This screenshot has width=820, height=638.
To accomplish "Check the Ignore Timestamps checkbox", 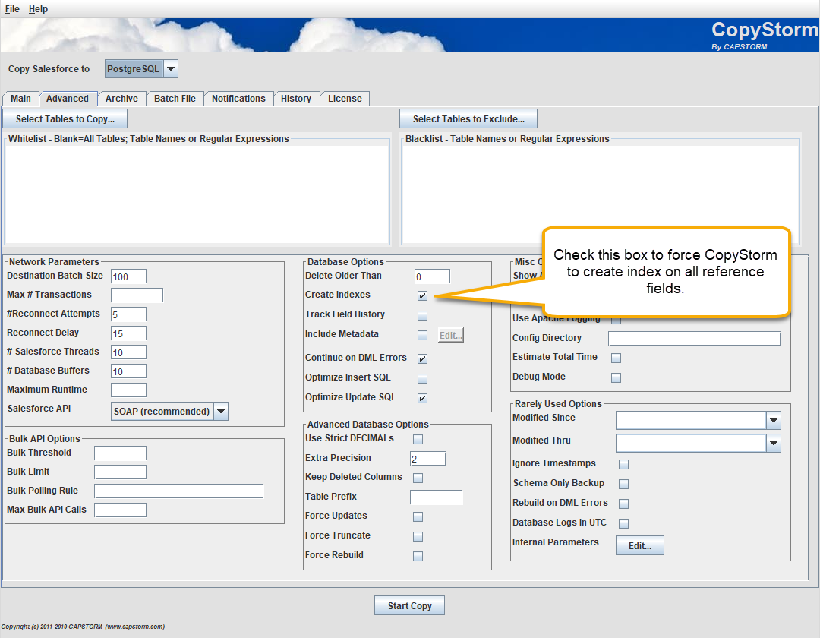I will pyautogui.click(x=623, y=464).
